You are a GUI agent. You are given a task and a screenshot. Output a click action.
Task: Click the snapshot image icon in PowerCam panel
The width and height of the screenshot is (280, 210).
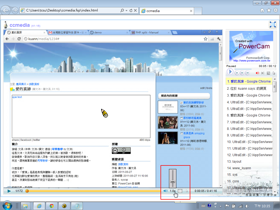point(268,73)
